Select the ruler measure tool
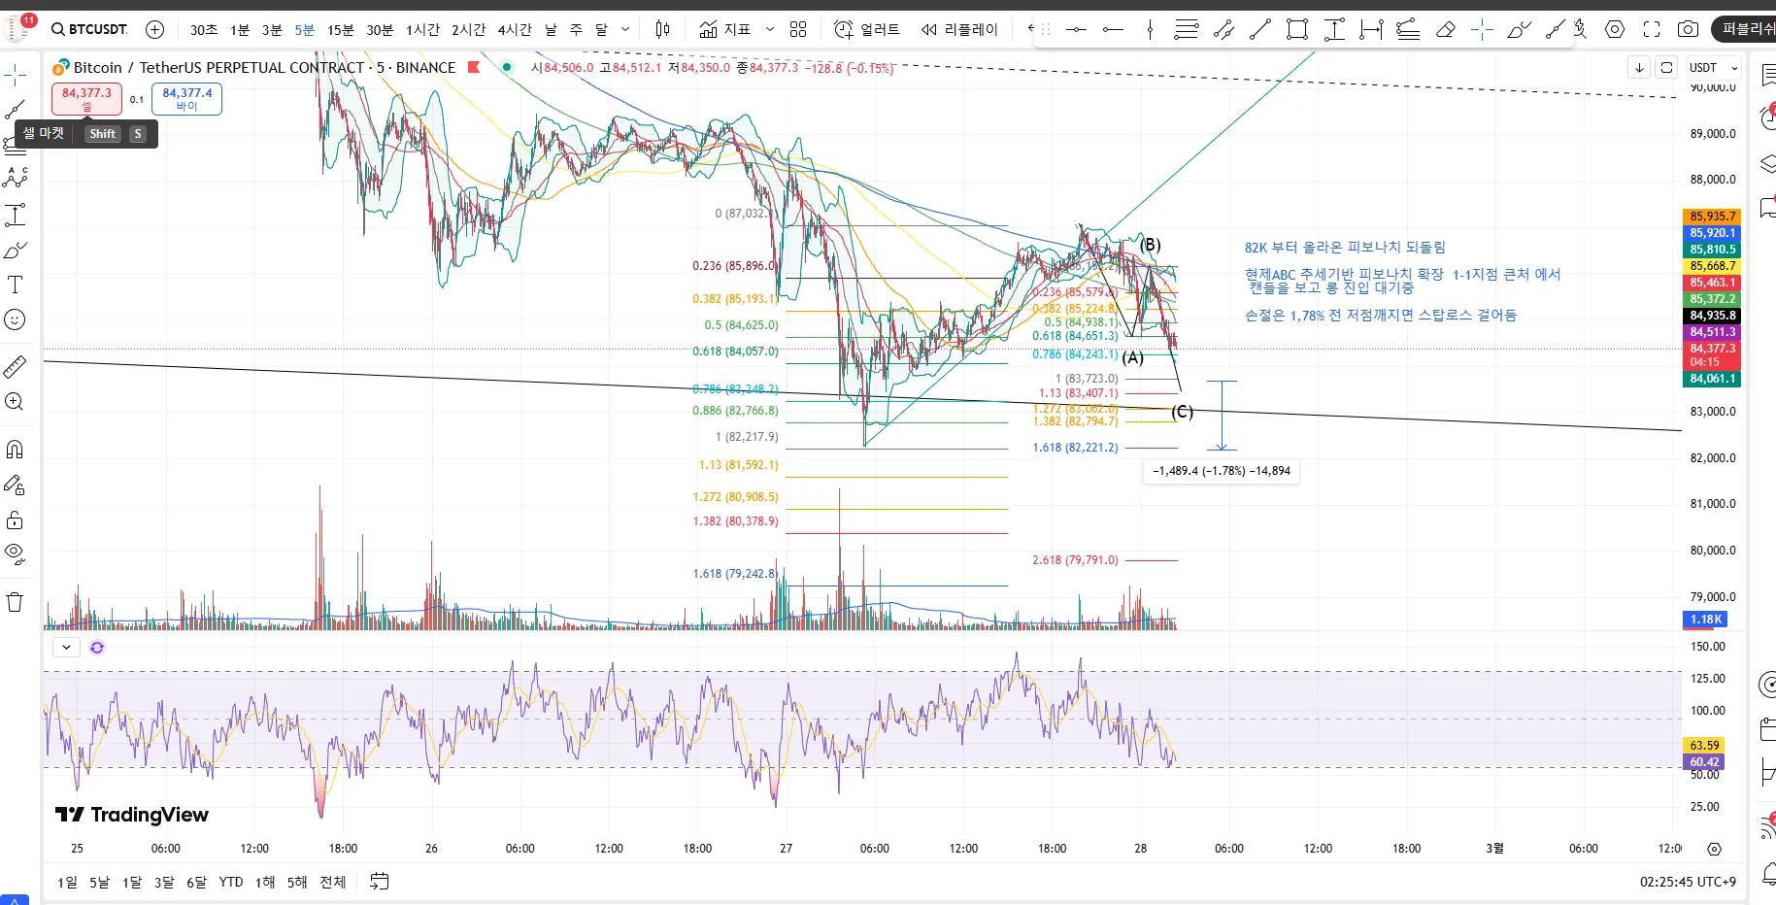The image size is (1776, 905). [15, 367]
